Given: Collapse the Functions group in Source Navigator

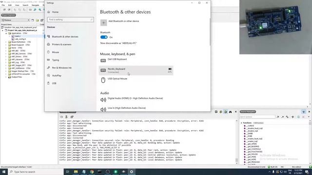Looking at the screenshot, I should click(x=242, y=123).
